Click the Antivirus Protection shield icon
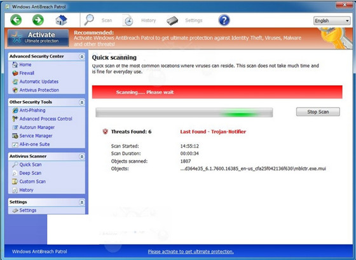Image resolution: width=356 pixels, height=260 pixels. (x=15, y=90)
